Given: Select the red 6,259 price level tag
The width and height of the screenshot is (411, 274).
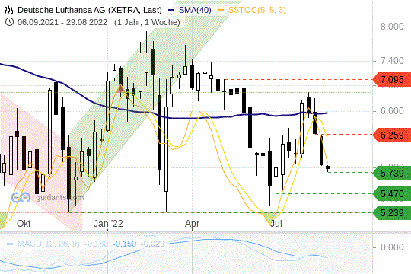Looking at the screenshot, I should [x=392, y=135].
